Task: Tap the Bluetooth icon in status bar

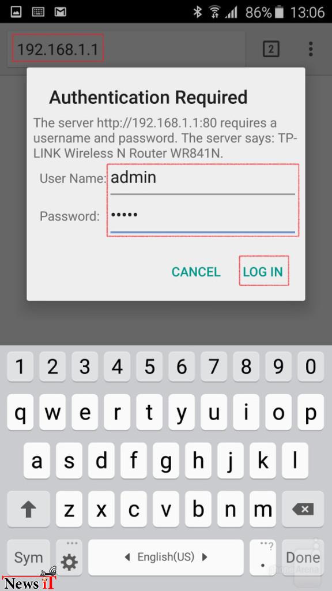Action: click(197, 12)
